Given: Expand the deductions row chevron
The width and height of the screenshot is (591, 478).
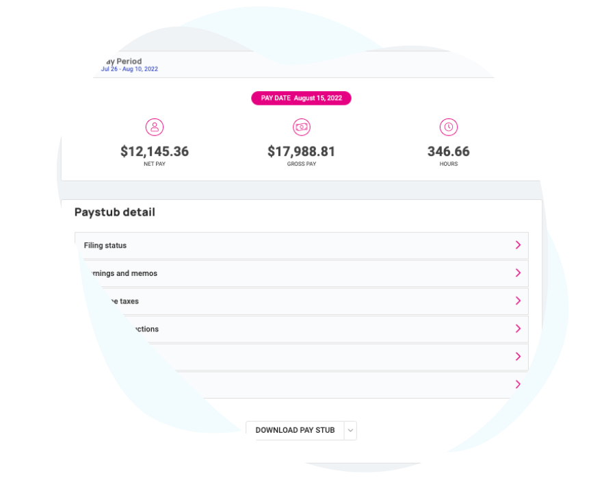Looking at the screenshot, I should 518,329.
